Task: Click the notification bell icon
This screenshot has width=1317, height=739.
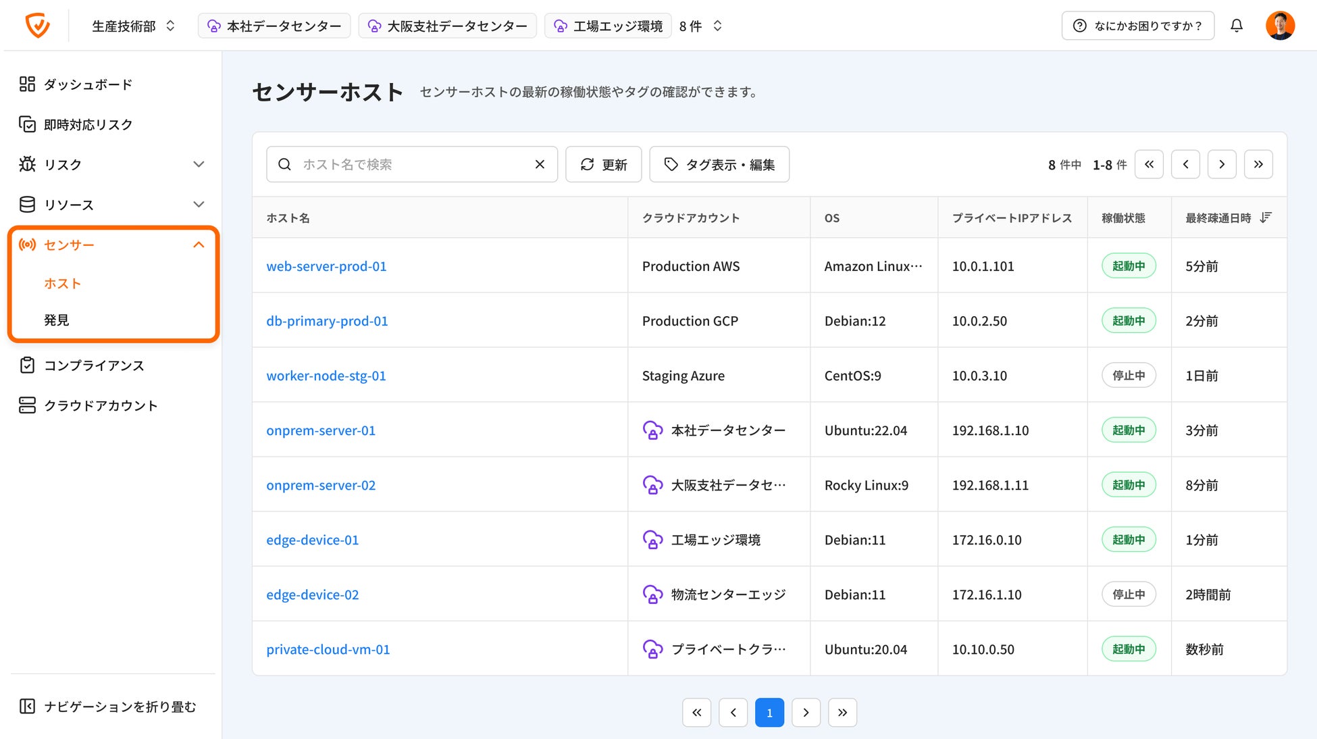Action: click(x=1236, y=26)
